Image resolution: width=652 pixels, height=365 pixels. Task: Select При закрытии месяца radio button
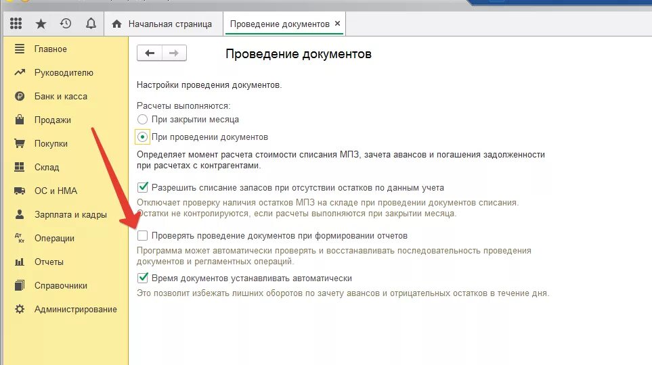142,120
